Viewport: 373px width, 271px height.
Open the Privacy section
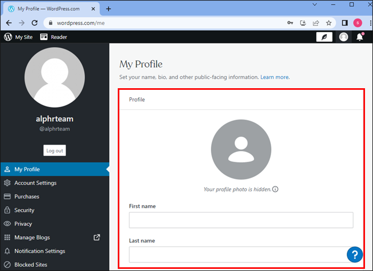tap(55, 224)
